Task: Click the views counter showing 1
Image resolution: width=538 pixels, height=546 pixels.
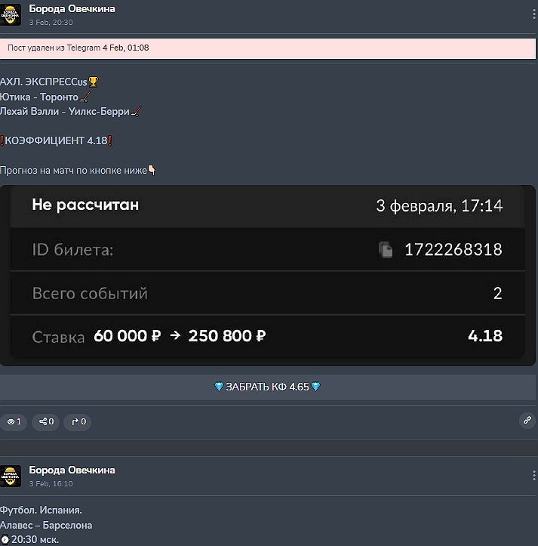Action: (14, 422)
